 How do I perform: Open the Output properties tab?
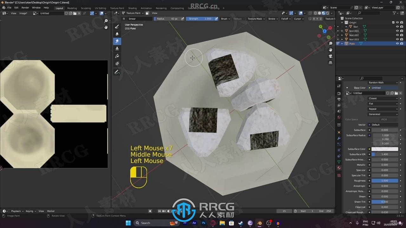tap(339, 99)
